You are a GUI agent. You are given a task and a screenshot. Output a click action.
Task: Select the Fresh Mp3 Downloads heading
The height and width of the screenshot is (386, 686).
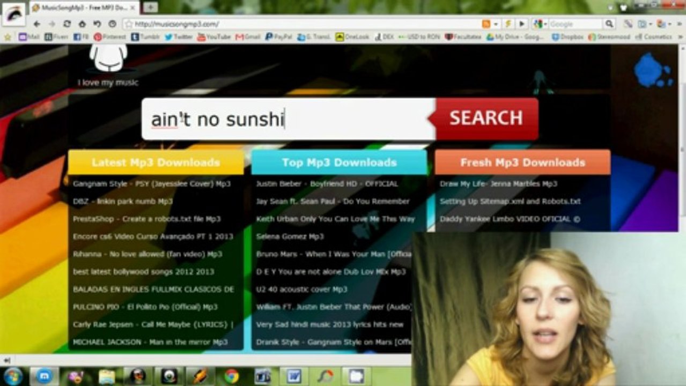522,162
